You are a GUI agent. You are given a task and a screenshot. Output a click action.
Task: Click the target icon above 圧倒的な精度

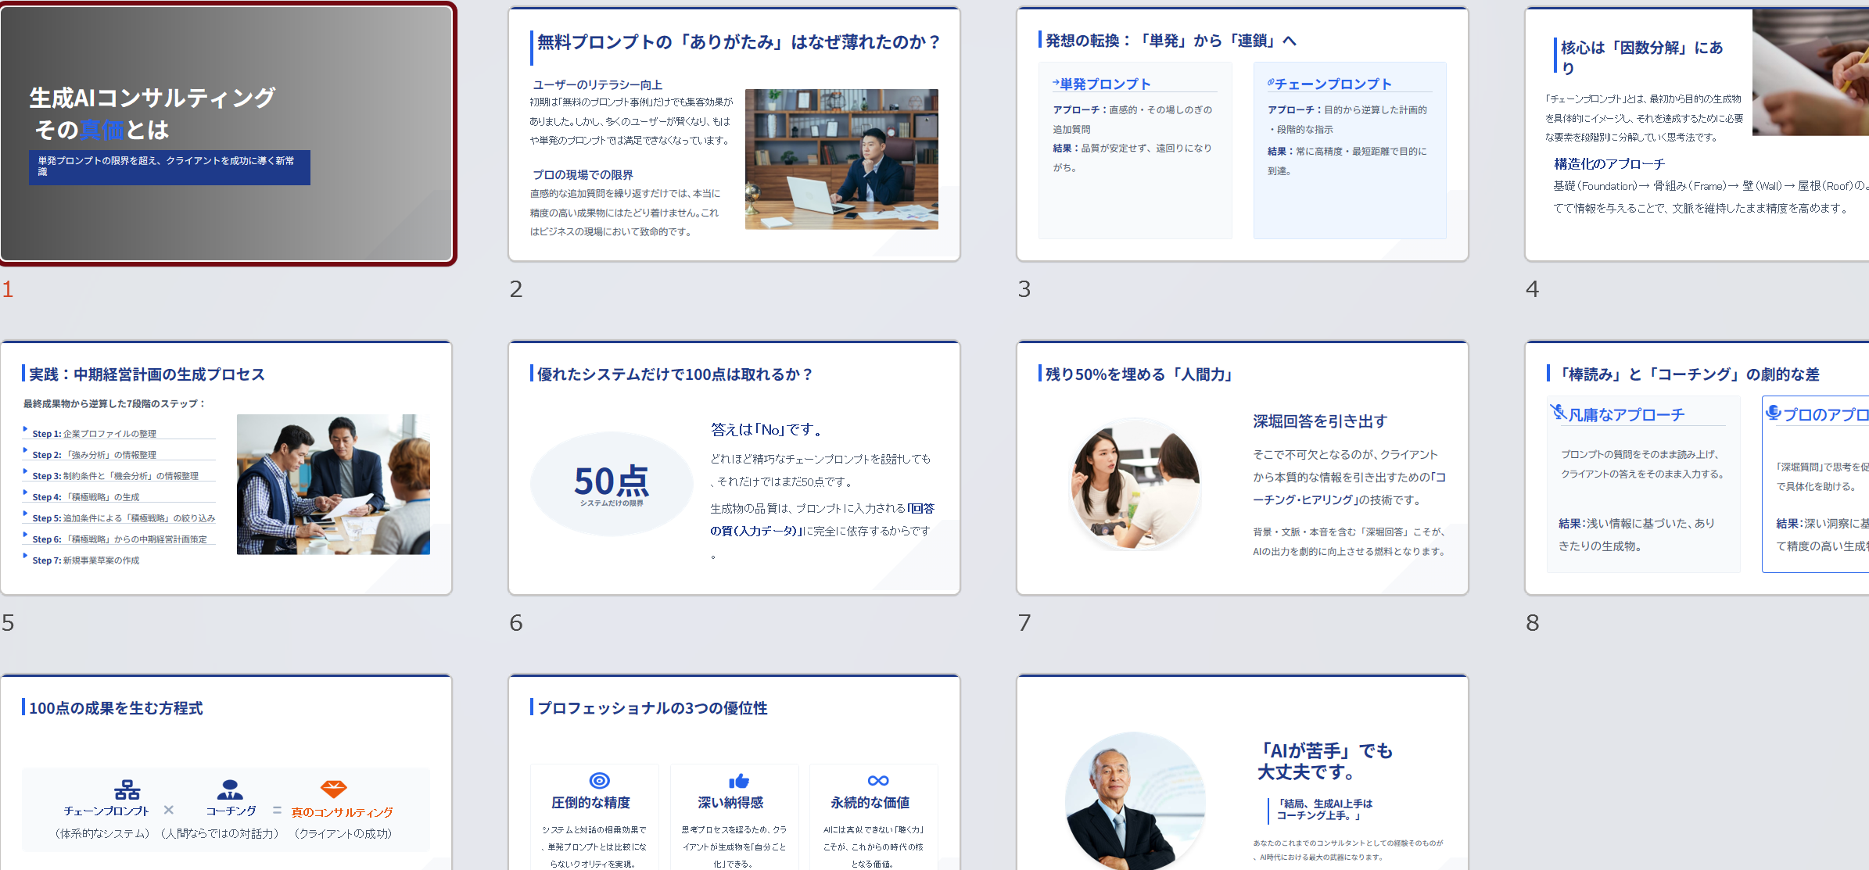(599, 780)
